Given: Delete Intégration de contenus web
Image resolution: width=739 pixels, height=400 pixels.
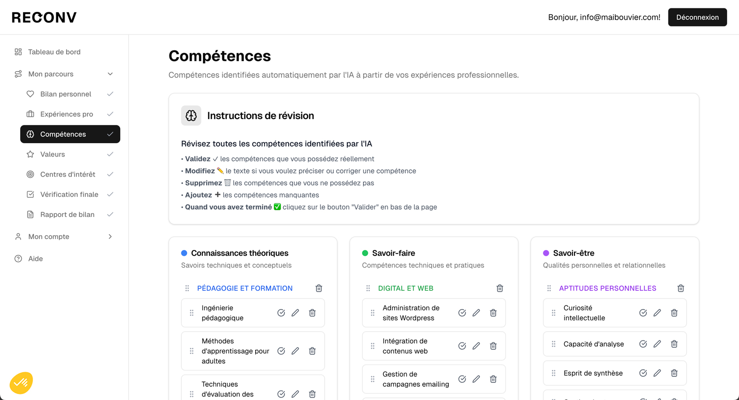Looking at the screenshot, I should coord(493,346).
